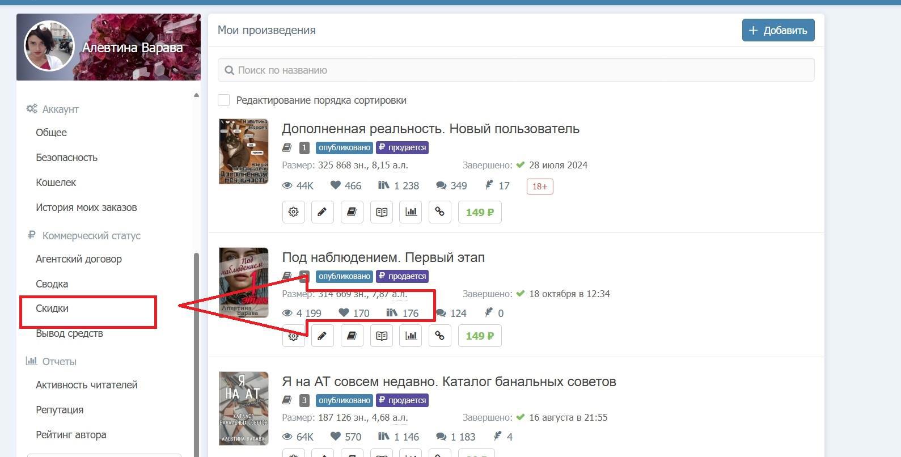Open reader icon for Дополненная реальность
Screen dimensions: 901x457
382,212
